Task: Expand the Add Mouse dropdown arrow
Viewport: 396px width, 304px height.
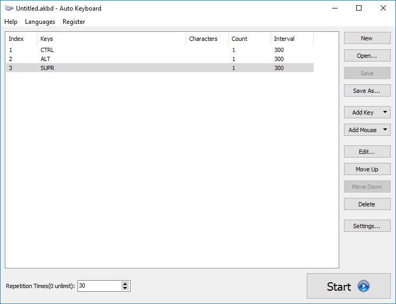Action: pyautogui.click(x=385, y=130)
